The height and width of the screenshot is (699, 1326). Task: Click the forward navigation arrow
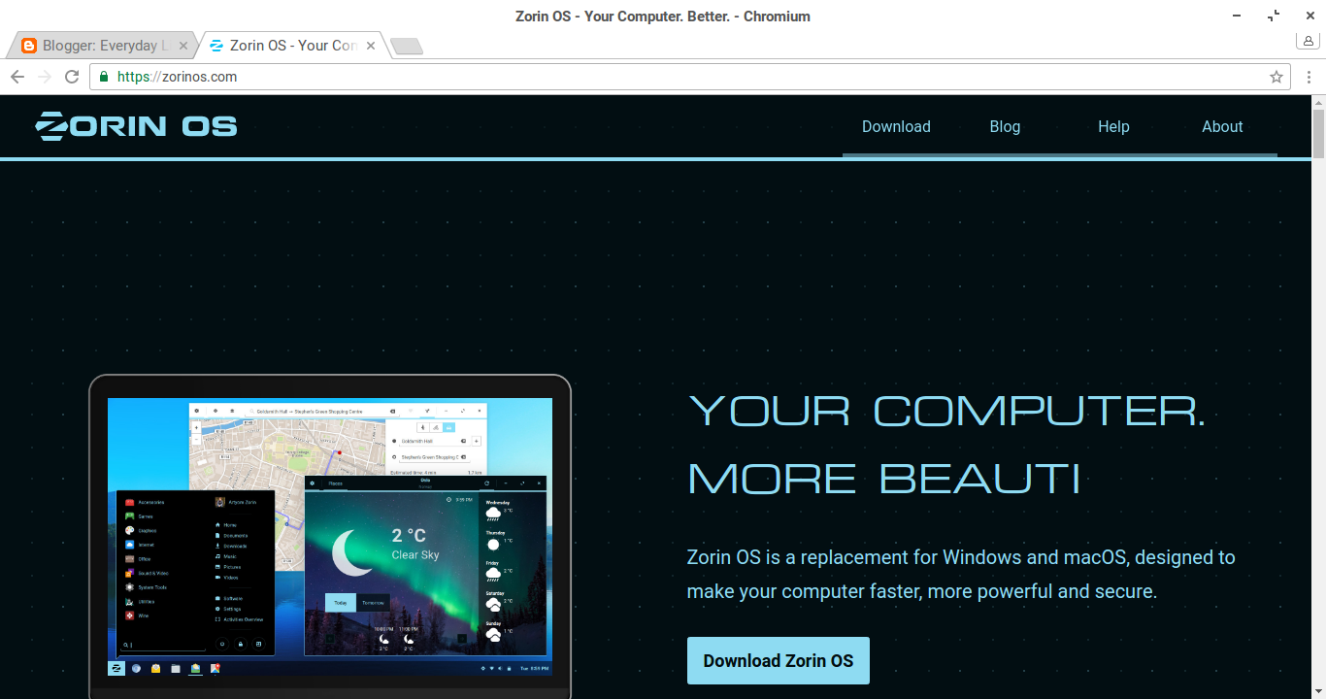coord(45,77)
